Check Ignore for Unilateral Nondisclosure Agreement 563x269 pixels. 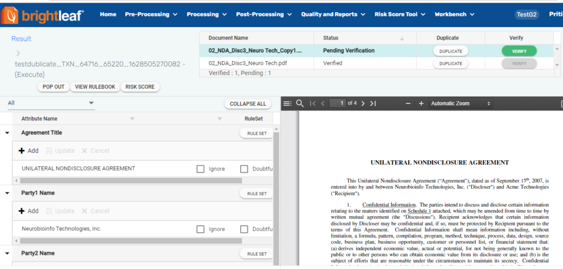(201, 169)
